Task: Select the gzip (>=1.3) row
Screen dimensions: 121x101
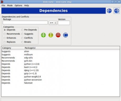Action: [60, 73]
